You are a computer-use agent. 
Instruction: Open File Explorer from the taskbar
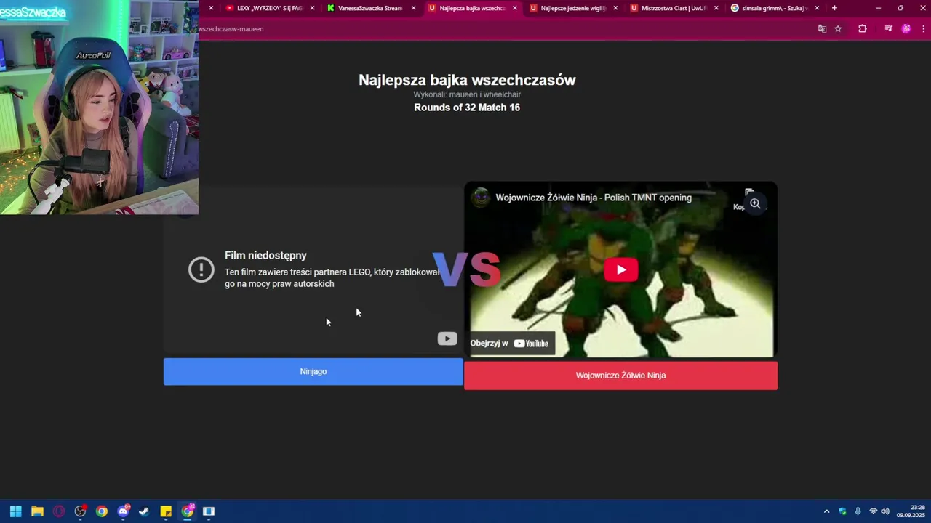pos(37,511)
